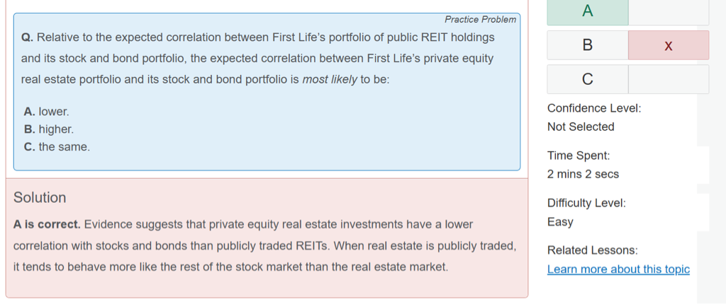The height and width of the screenshot is (304, 726).
Task: Open the 'Learn more about this topic' link
Action: click(618, 269)
